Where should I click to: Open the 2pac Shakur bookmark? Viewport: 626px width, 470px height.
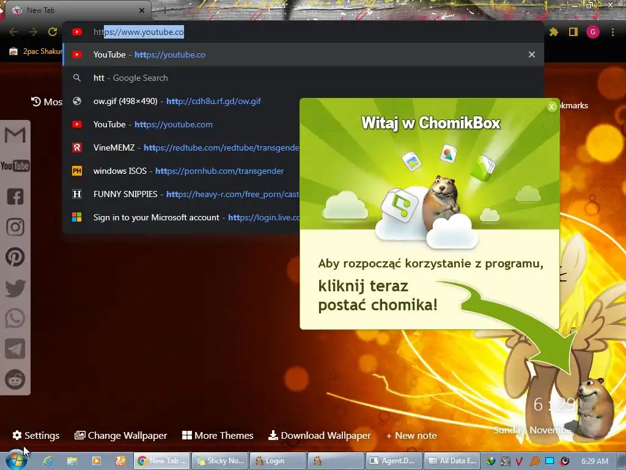click(x=36, y=51)
